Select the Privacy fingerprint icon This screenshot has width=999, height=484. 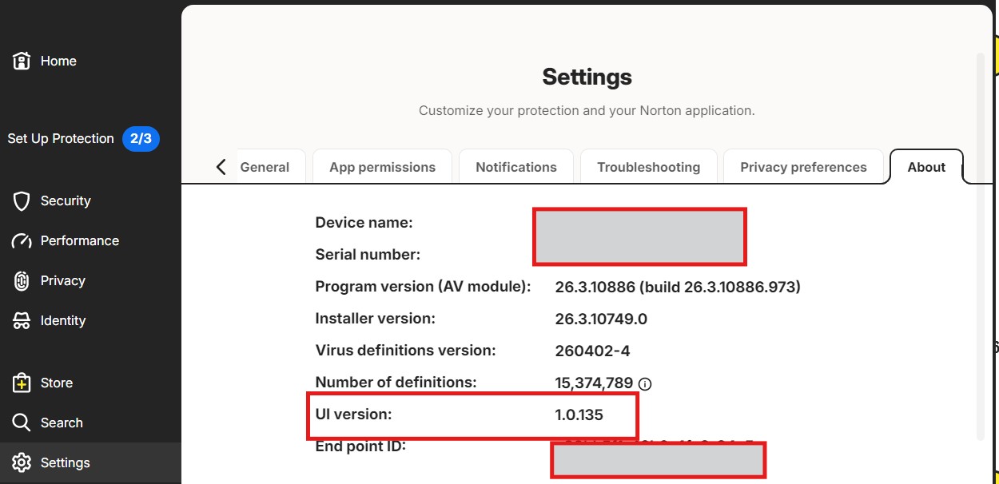(22, 281)
